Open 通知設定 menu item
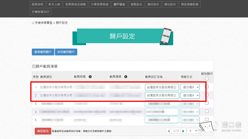 tap(170, 4)
